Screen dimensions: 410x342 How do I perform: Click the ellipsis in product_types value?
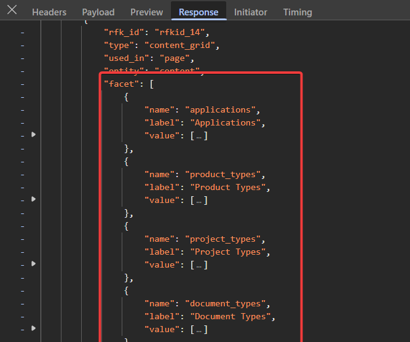coord(199,201)
